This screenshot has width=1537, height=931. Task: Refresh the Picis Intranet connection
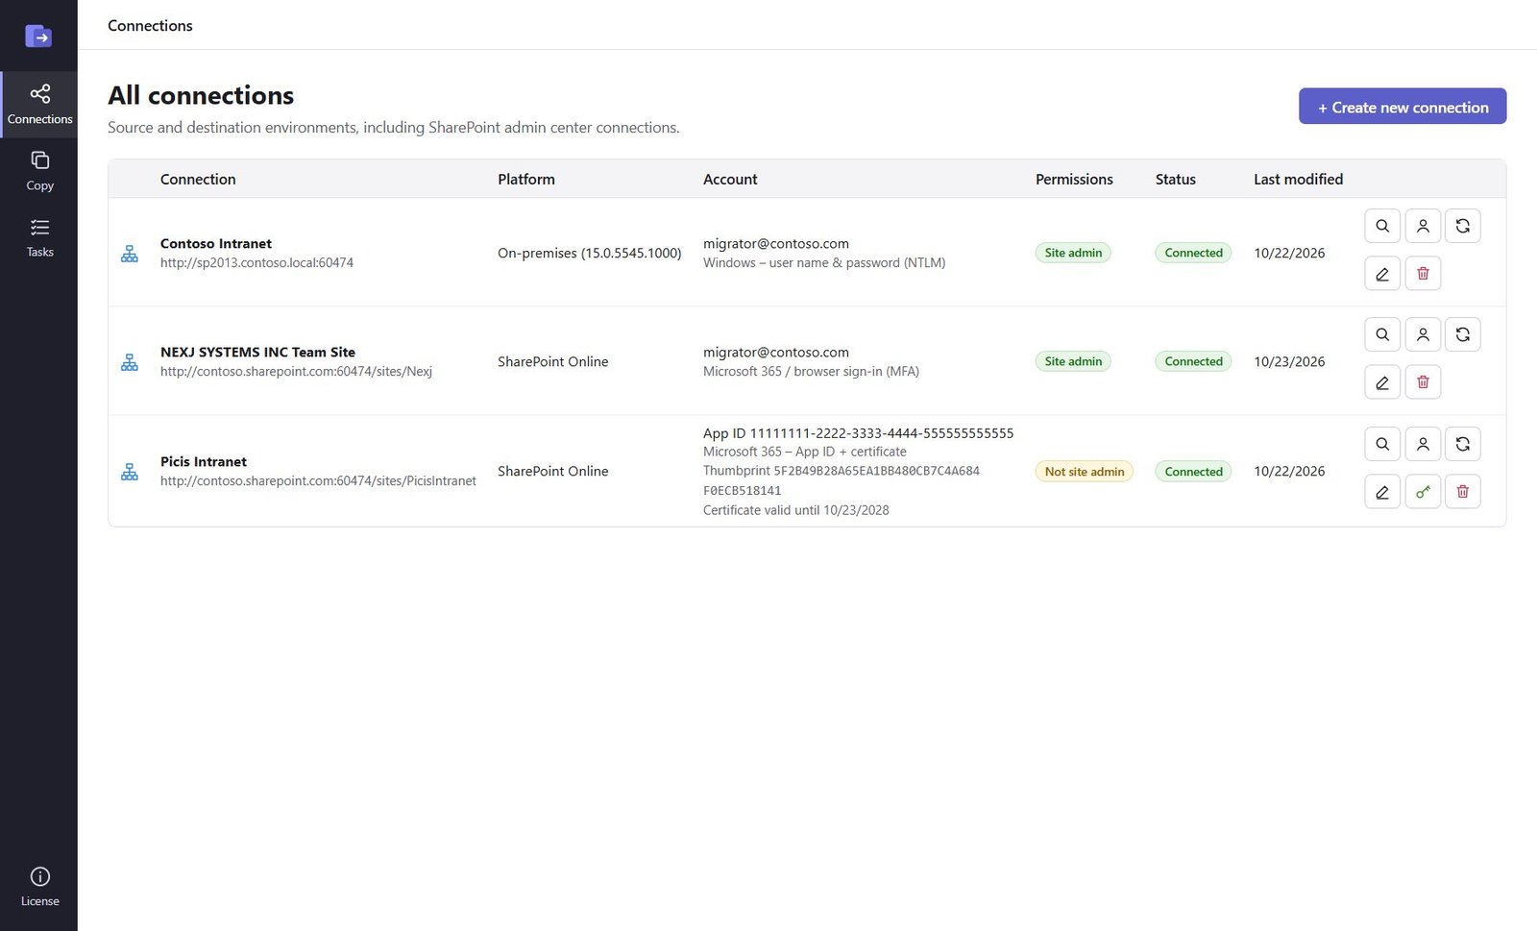coord(1463,444)
